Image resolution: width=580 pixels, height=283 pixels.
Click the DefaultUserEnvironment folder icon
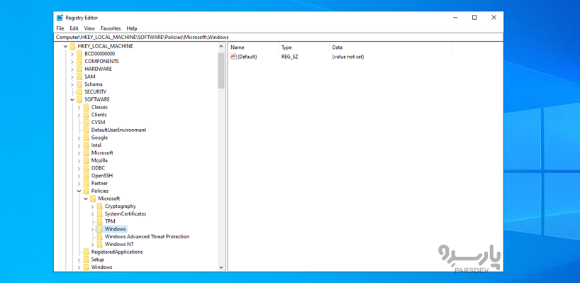tap(86, 130)
